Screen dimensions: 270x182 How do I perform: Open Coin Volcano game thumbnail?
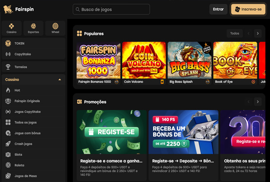coord(144,60)
